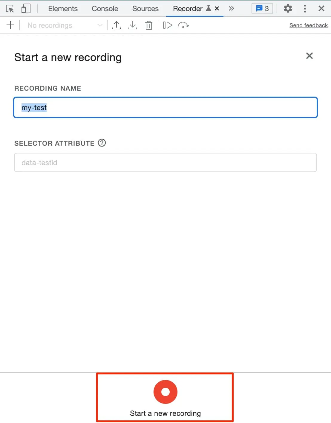The height and width of the screenshot is (423, 331).
Task: Click the Send feedback link
Action: (308, 25)
